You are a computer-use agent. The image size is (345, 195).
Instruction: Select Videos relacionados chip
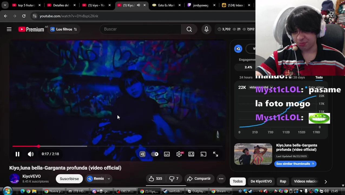[306, 181]
